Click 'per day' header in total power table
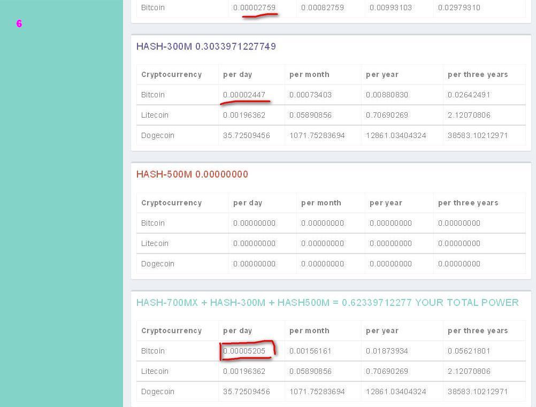Image resolution: width=536 pixels, height=407 pixels. tap(238, 331)
